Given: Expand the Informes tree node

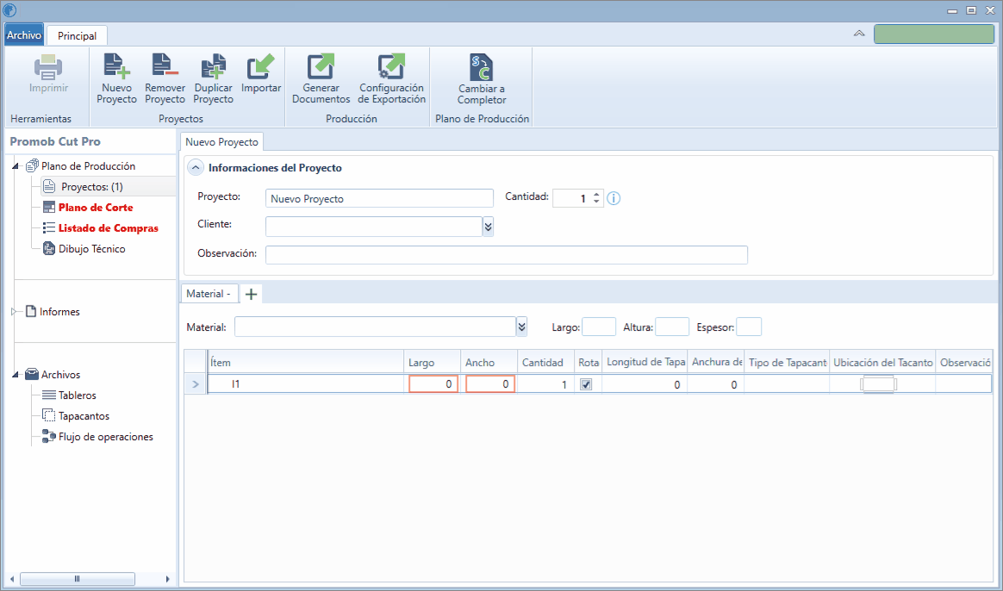Looking at the screenshot, I should tap(15, 312).
